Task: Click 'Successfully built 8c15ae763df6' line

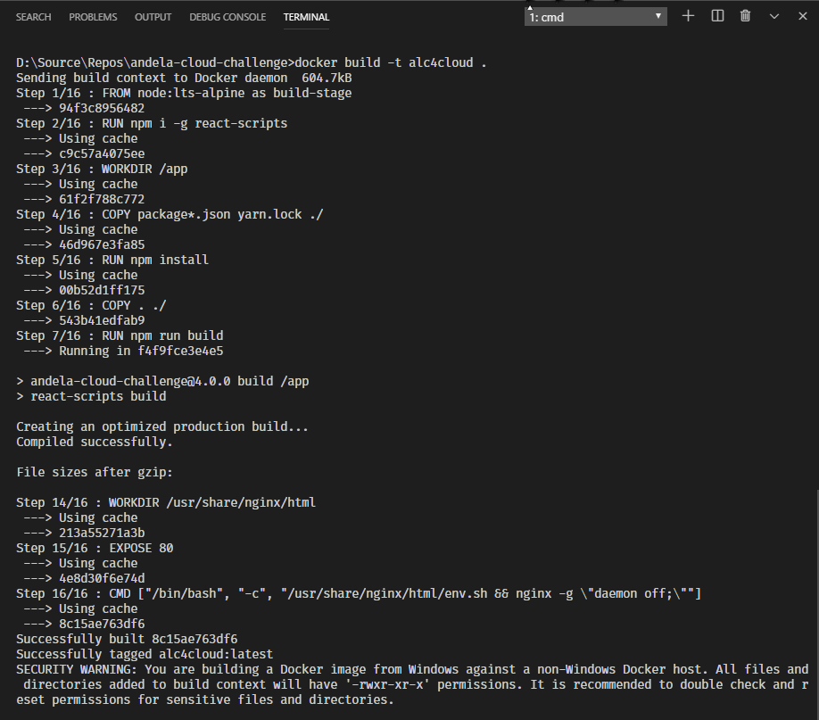Action: pos(127,639)
